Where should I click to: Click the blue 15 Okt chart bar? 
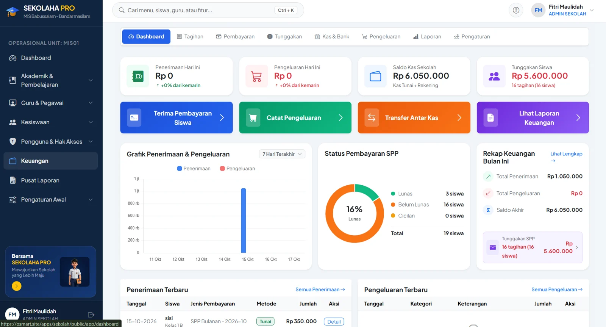(244, 221)
